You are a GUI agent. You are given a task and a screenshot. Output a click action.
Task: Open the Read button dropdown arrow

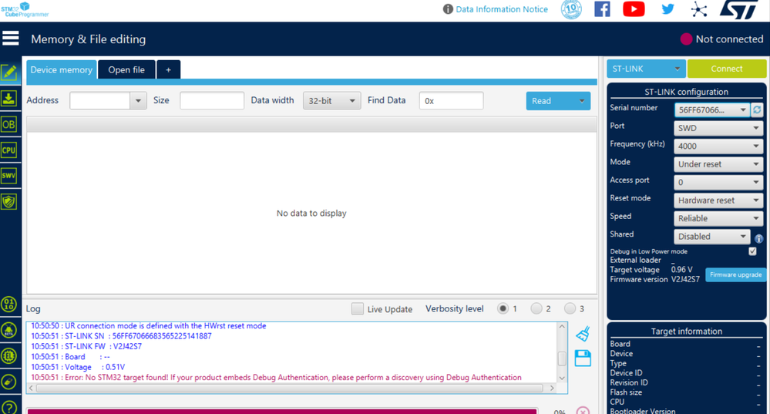pyautogui.click(x=582, y=101)
